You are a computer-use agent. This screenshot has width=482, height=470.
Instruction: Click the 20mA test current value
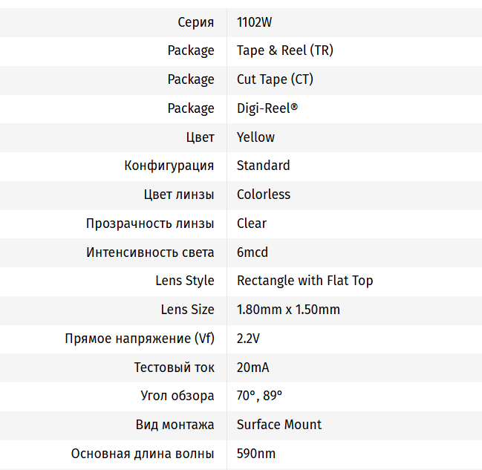coord(253,368)
